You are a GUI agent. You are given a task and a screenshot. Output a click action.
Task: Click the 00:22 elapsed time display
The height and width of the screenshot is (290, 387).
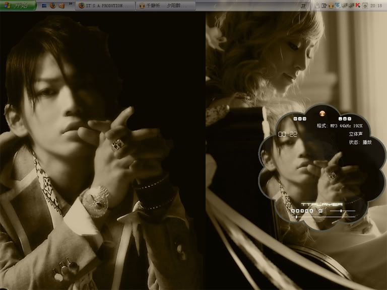pyautogui.click(x=287, y=134)
